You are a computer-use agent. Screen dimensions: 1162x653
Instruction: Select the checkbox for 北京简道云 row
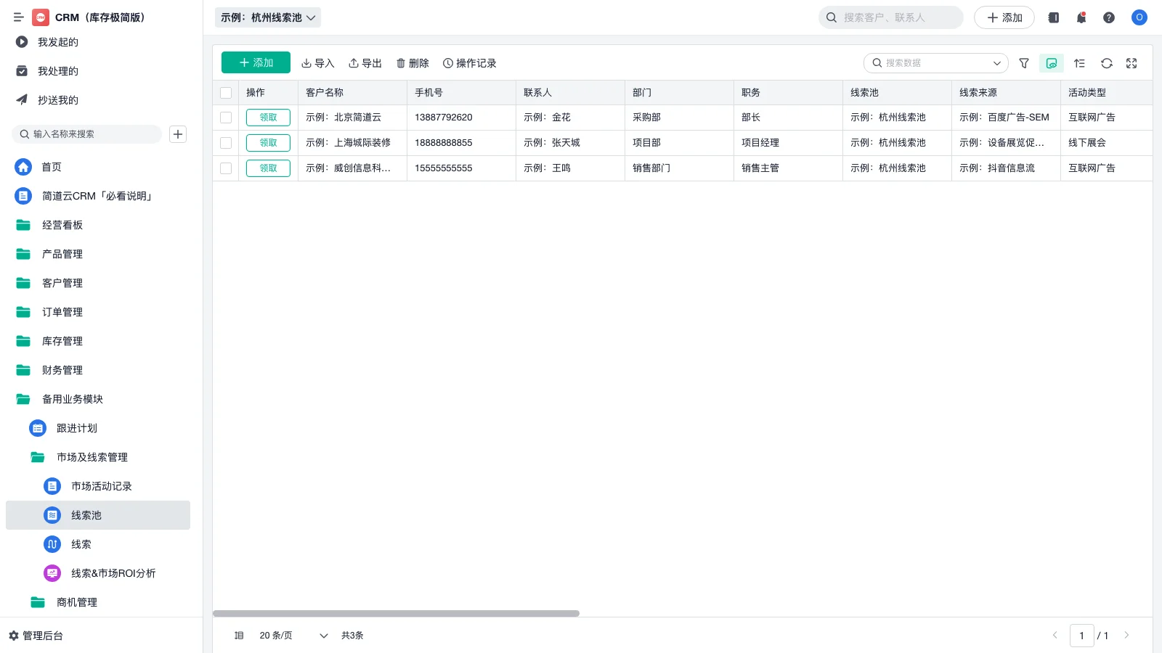tap(226, 117)
